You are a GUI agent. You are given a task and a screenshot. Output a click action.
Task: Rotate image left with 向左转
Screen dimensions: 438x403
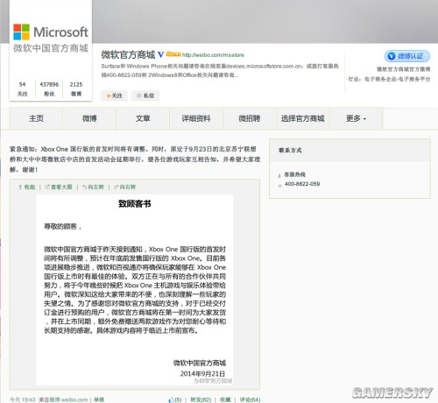93,187
